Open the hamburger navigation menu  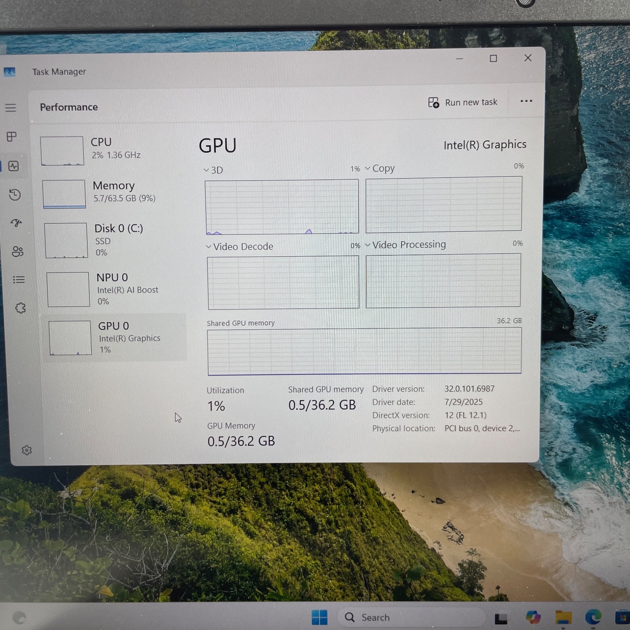(11, 108)
